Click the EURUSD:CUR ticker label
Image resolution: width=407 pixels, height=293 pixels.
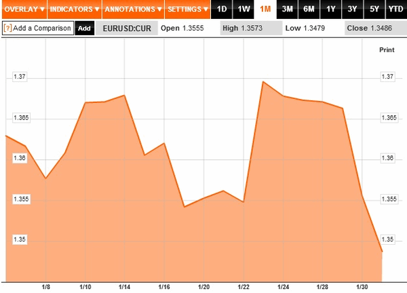click(x=127, y=28)
